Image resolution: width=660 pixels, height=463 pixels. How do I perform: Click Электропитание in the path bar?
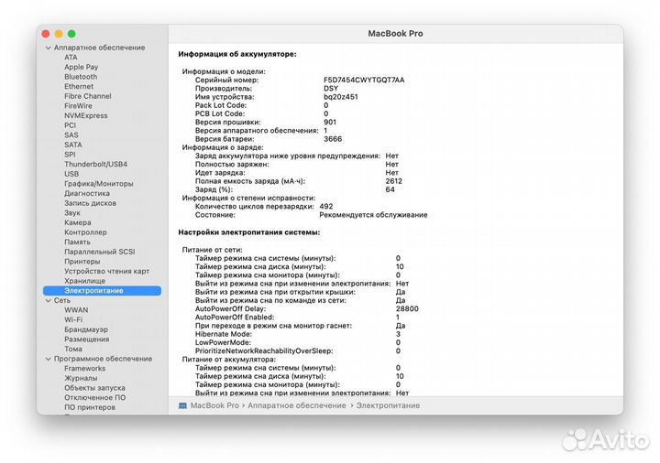388,406
